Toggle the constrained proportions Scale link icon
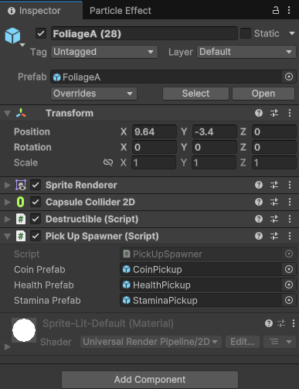Viewport: 299px width, 389px height. [108, 162]
